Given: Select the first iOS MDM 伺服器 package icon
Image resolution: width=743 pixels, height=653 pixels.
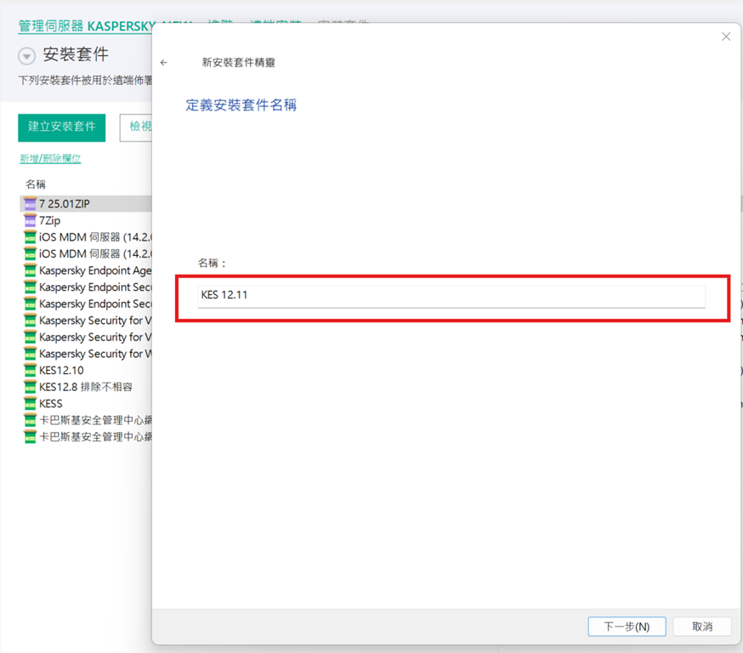Looking at the screenshot, I should [31, 237].
